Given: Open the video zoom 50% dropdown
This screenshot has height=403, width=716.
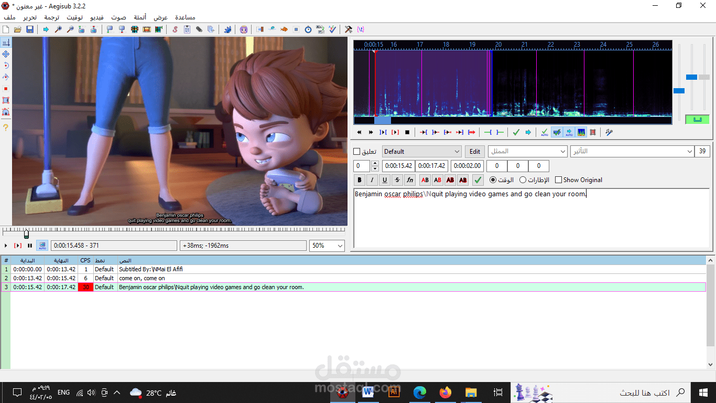Looking at the screenshot, I should point(327,245).
